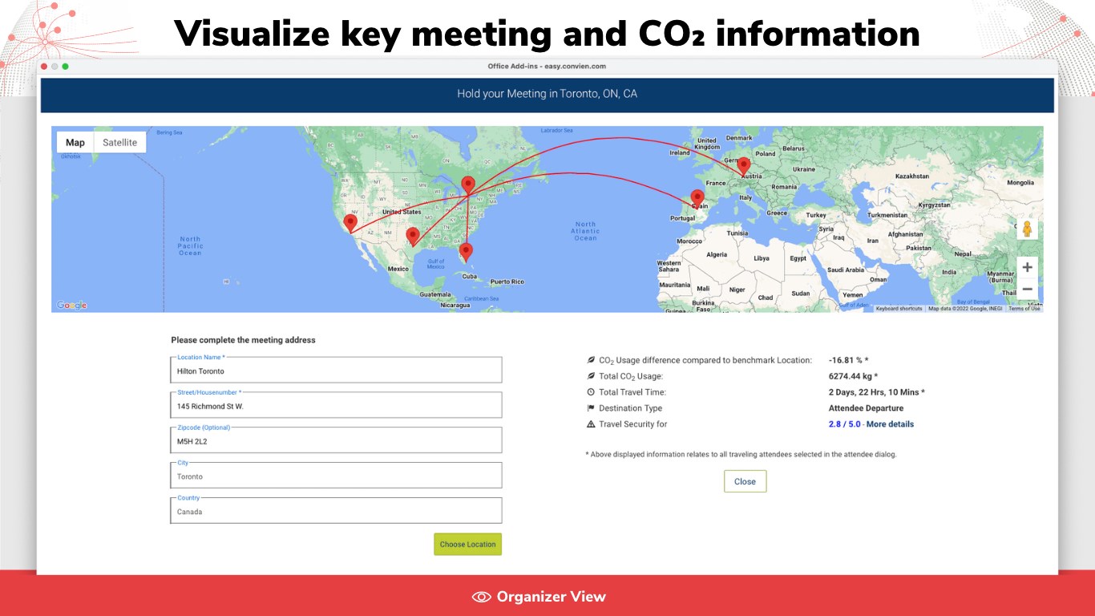Click the Zipcode field showing M5H 2L2
Viewport: 1095px width, 616px height.
coord(336,440)
